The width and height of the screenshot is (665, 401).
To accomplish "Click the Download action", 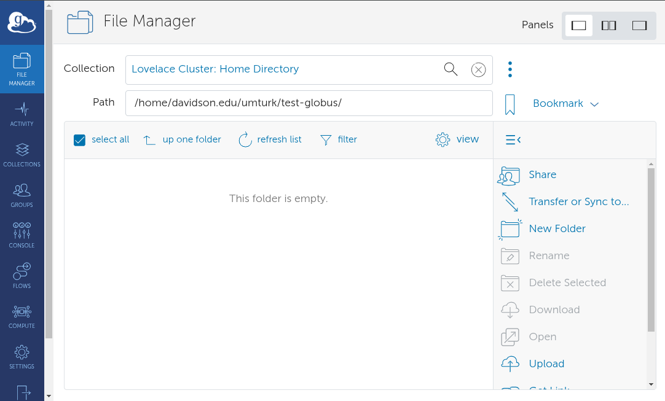I will [x=540, y=310].
